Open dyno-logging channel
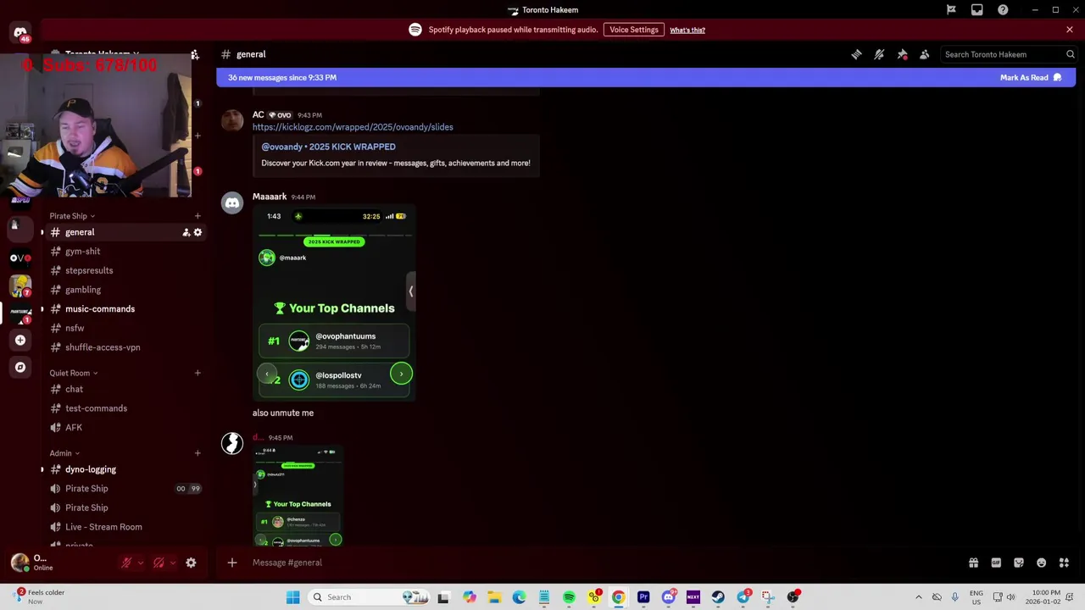The height and width of the screenshot is (610, 1085). pyautogui.click(x=125, y=469)
